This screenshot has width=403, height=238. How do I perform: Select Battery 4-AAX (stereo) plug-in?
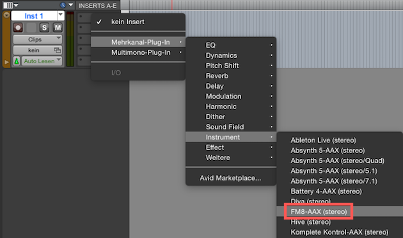tap(326, 191)
